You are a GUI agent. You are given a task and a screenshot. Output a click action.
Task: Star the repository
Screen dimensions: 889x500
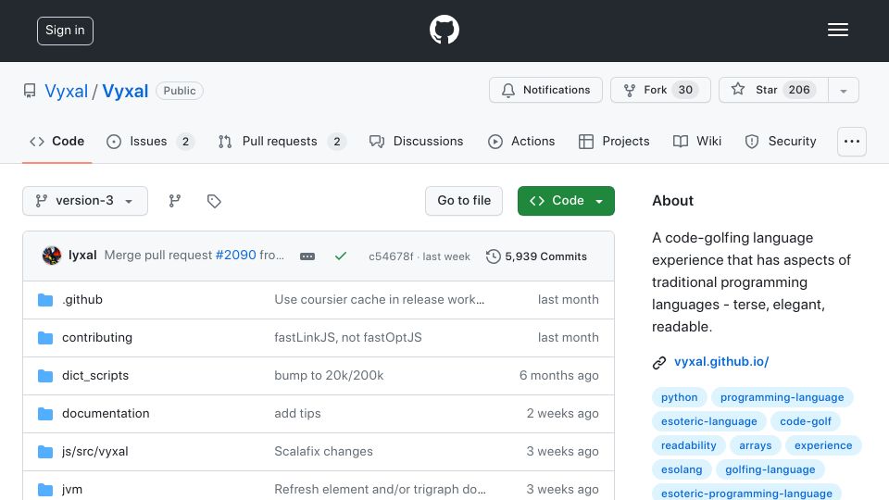[773, 90]
